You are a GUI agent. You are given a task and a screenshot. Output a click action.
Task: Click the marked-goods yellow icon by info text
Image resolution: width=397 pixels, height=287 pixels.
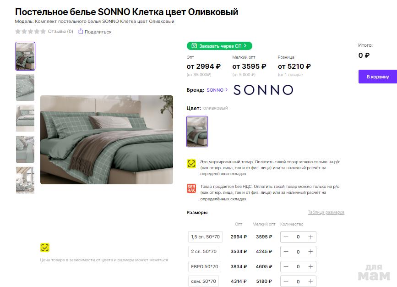(x=191, y=164)
